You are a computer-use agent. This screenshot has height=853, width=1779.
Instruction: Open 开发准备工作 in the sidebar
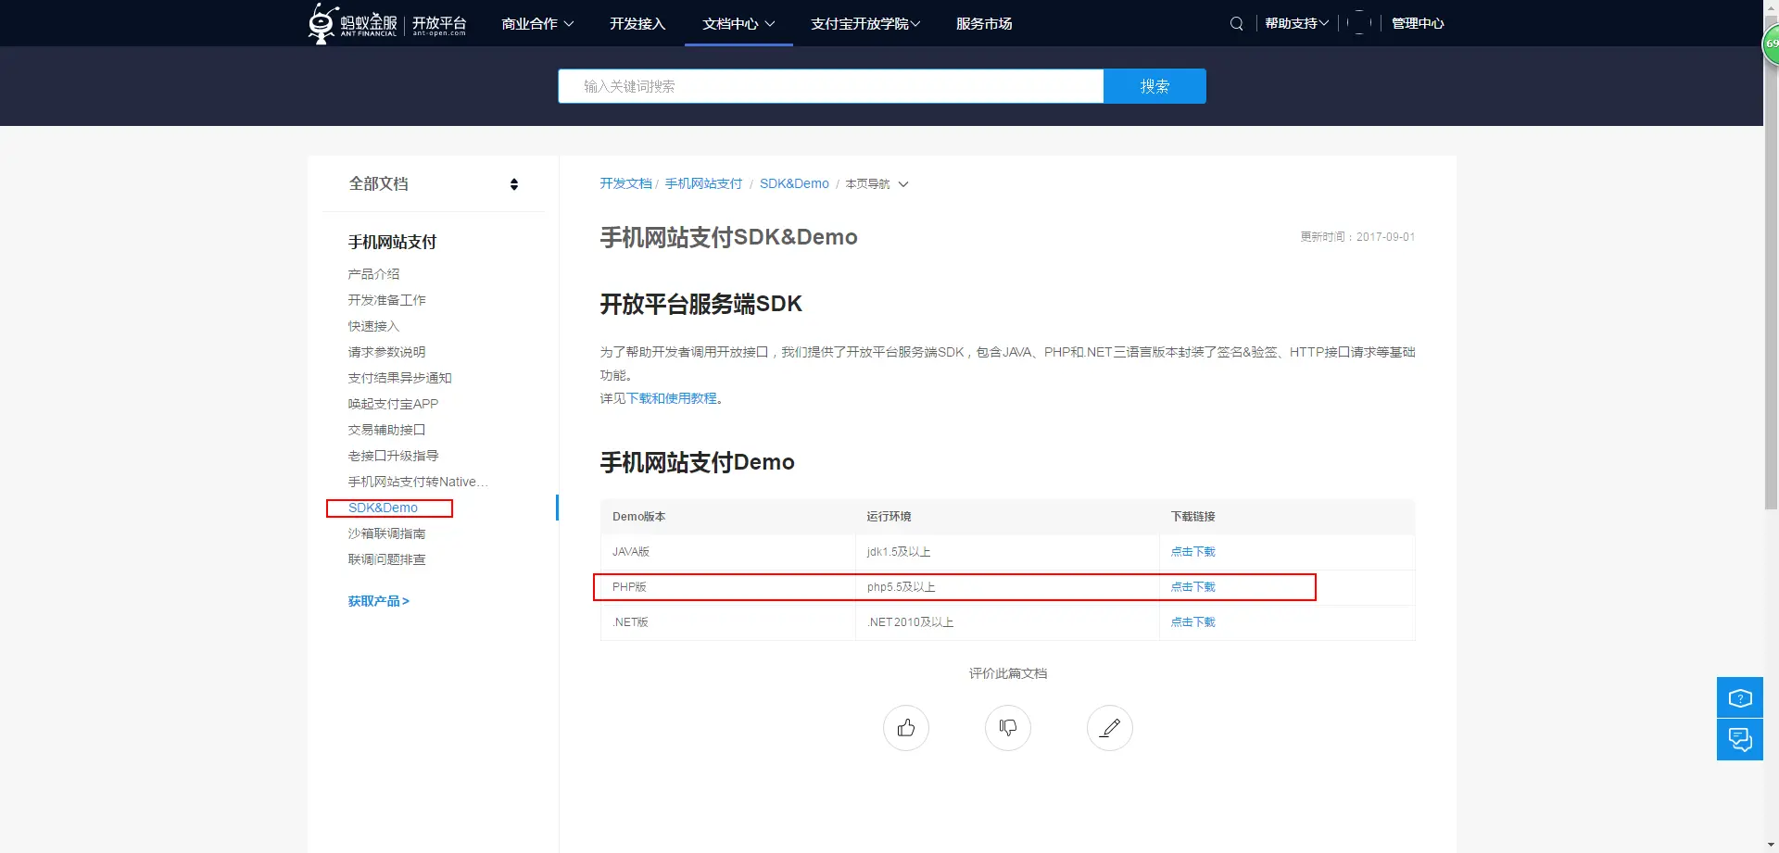pyautogui.click(x=386, y=300)
